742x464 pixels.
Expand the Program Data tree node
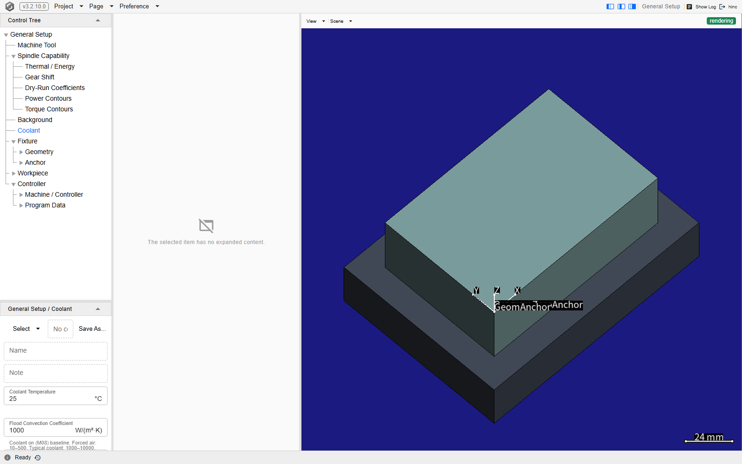coord(21,206)
